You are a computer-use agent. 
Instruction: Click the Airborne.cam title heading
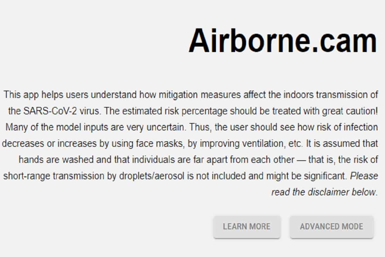(282, 41)
